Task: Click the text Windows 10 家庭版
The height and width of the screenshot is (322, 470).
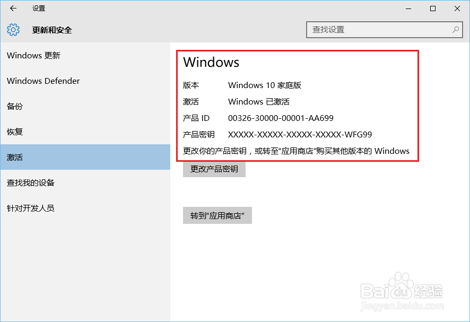Action: coord(265,85)
